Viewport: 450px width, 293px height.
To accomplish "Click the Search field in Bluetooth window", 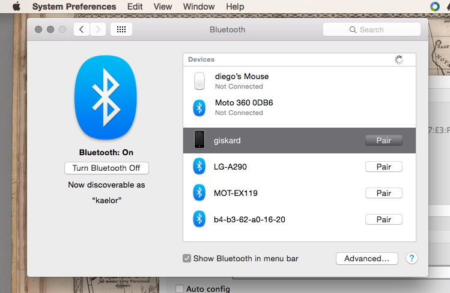I will pos(372,29).
